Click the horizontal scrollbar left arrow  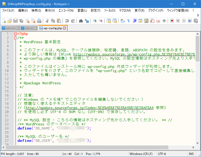click(x=3, y=147)
